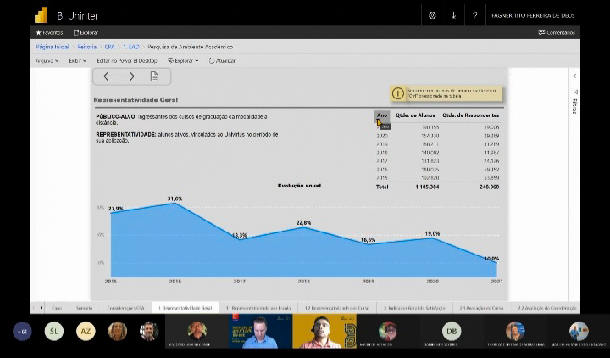
Task: Switch to the Sumário page tab
Action: (84, 308)
